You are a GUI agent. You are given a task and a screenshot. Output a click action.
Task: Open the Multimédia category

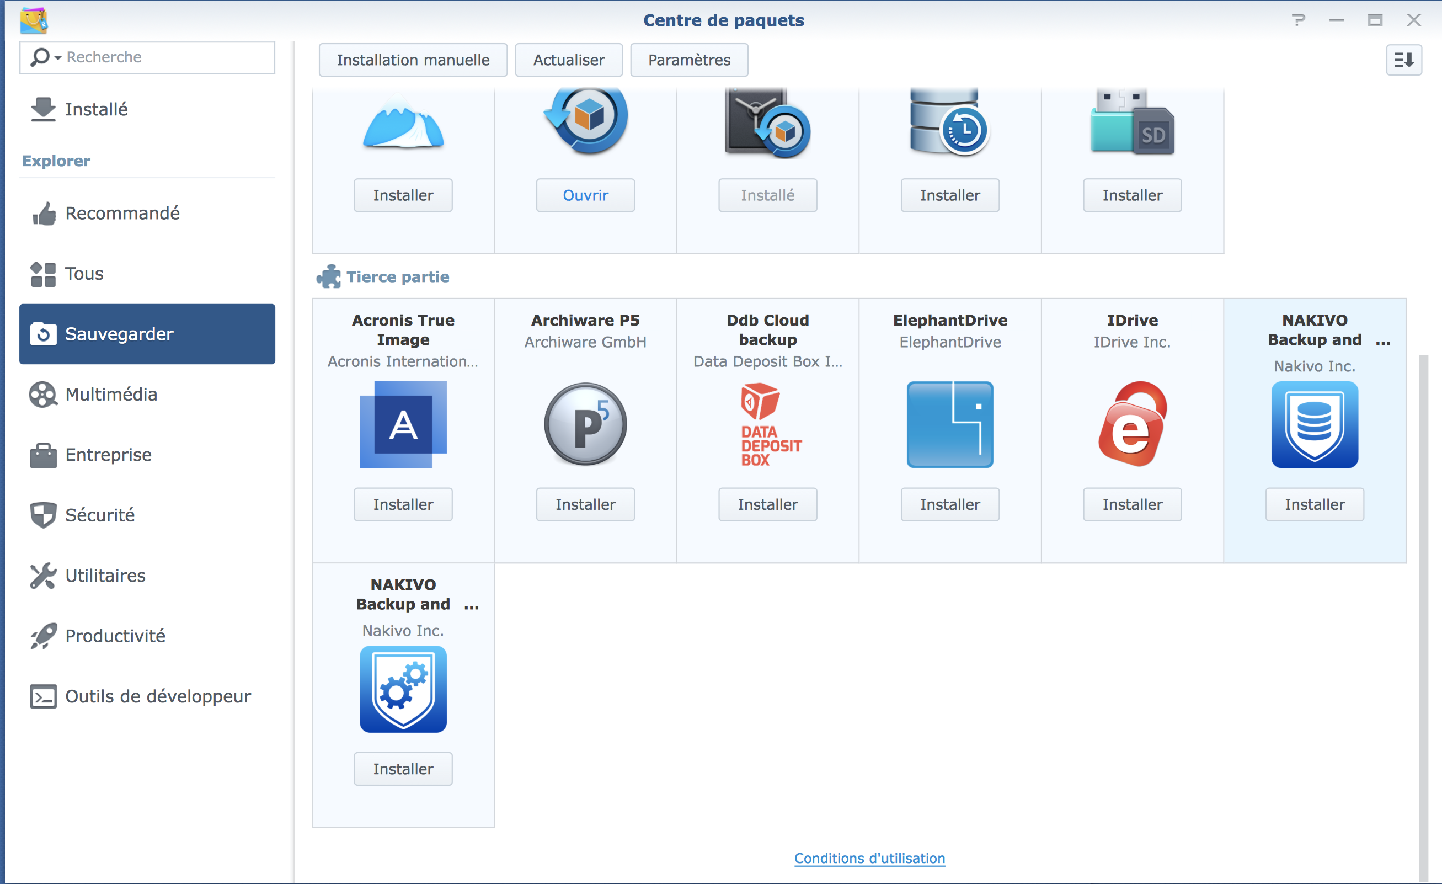tap(147, 394)
